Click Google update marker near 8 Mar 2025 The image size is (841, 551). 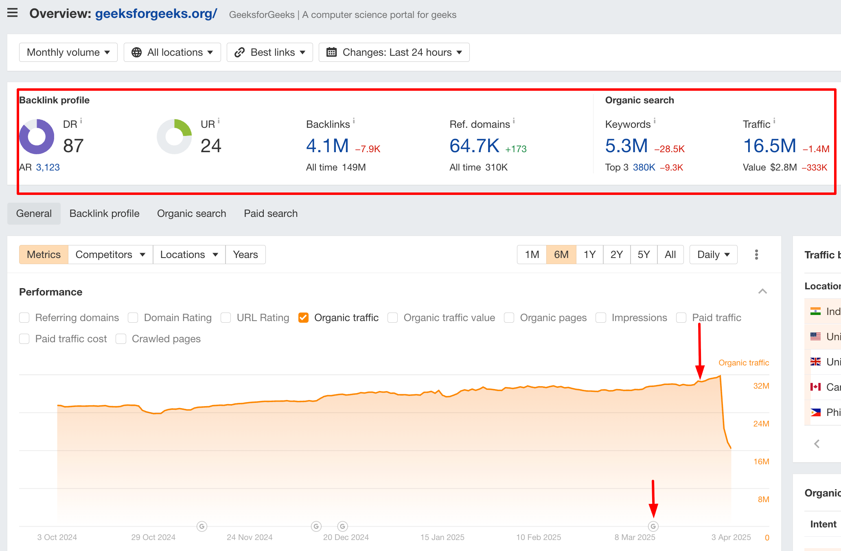(653, 526)
